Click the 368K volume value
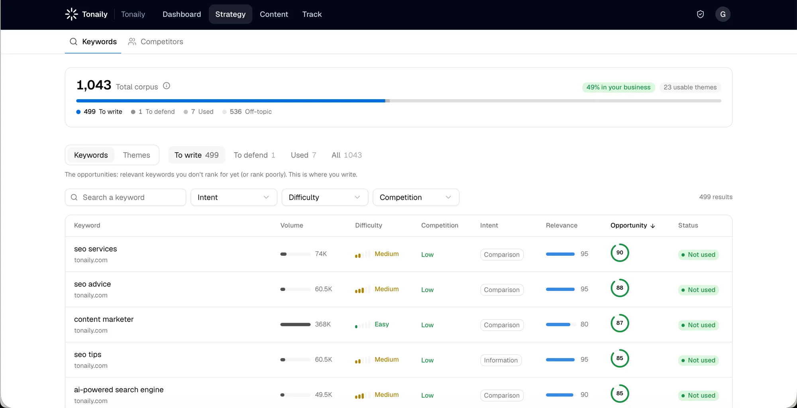 323,324
